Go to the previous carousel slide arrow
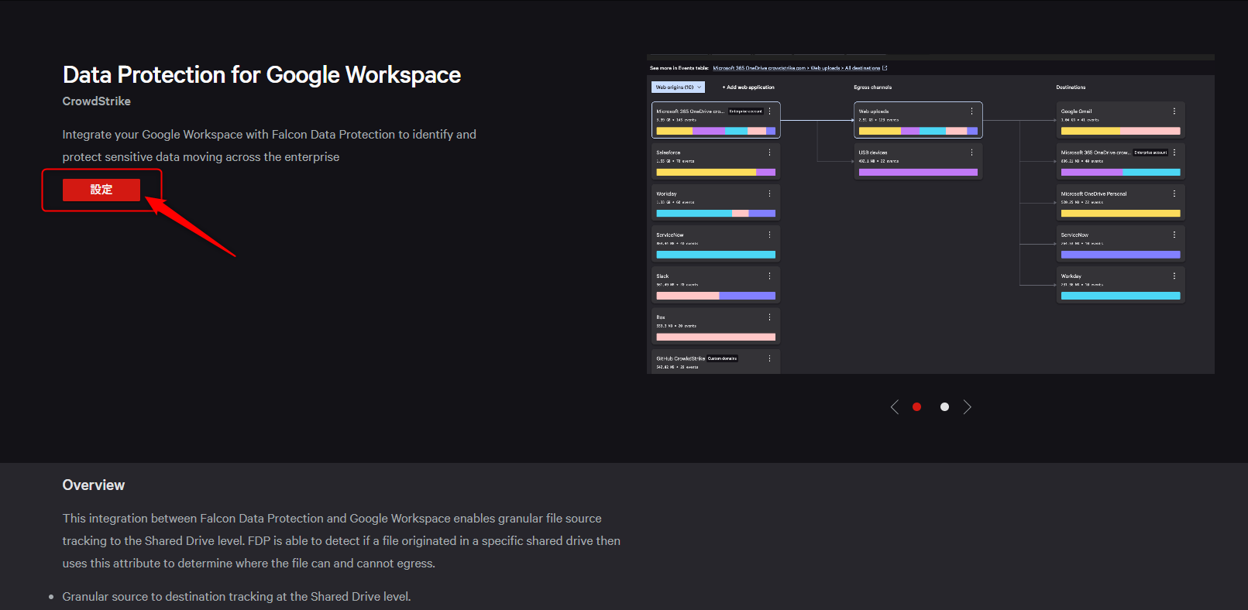This screenshot has width=1248, height=610. (x=895, y=407)
